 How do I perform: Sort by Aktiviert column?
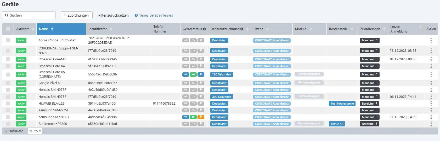[25, 29]
